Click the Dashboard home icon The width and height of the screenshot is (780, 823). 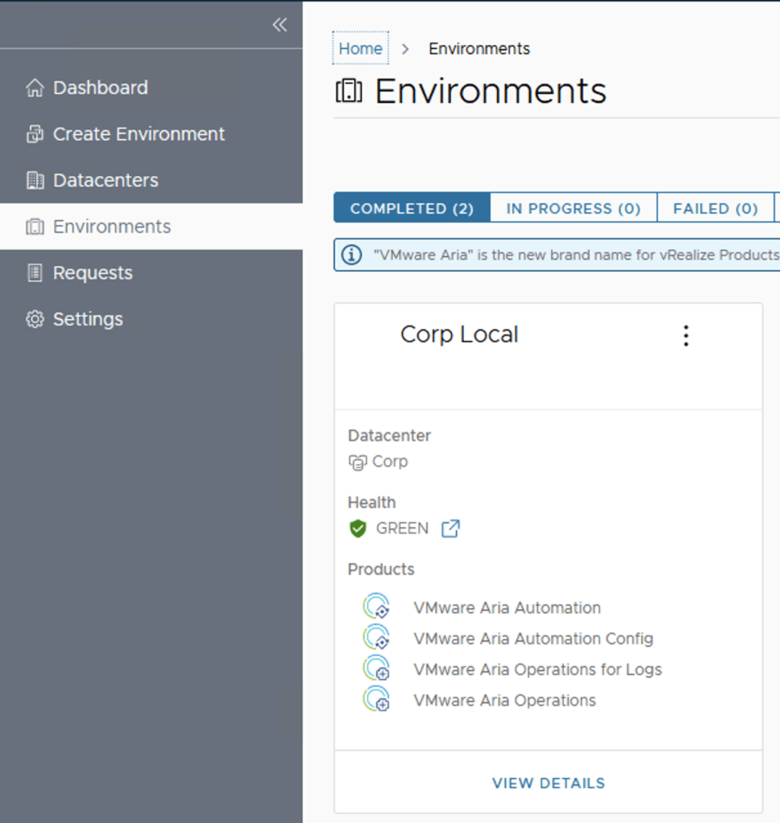click(35, 88)
